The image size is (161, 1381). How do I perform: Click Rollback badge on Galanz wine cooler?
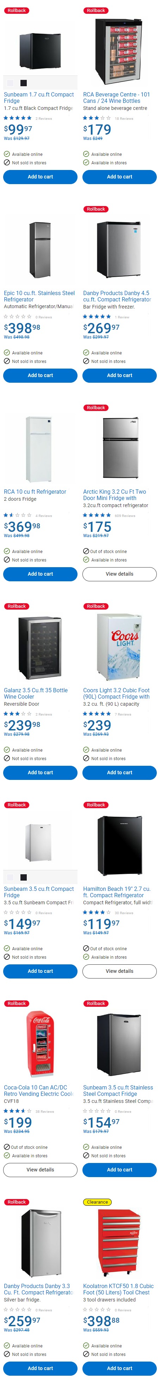tap(17, 606)
